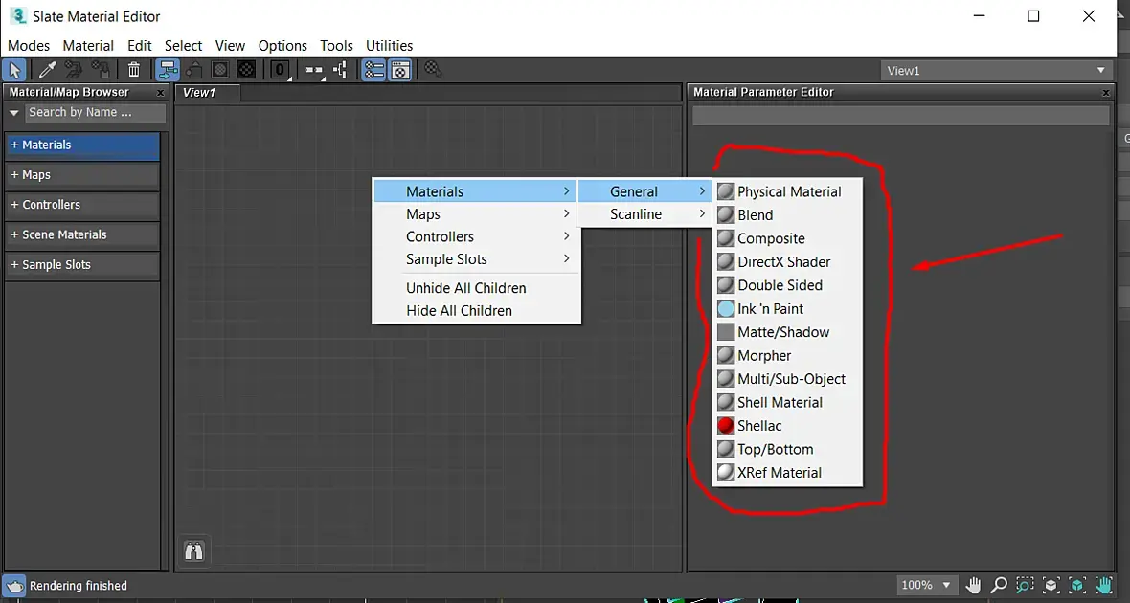Choose Maps in the context menu
This screenshot has width=1130, height=603.
pos(475,214)
